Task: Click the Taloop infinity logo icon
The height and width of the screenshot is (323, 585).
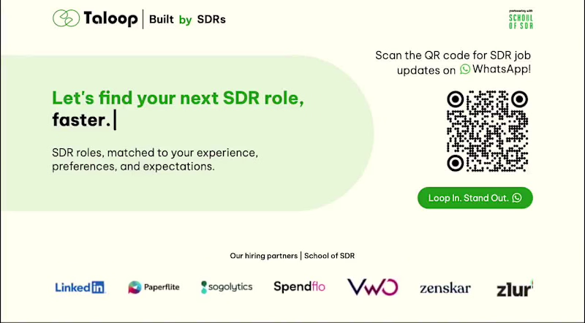Action: 66,19
